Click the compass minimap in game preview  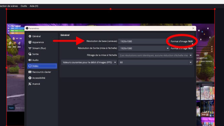click(x=204, y=34)
